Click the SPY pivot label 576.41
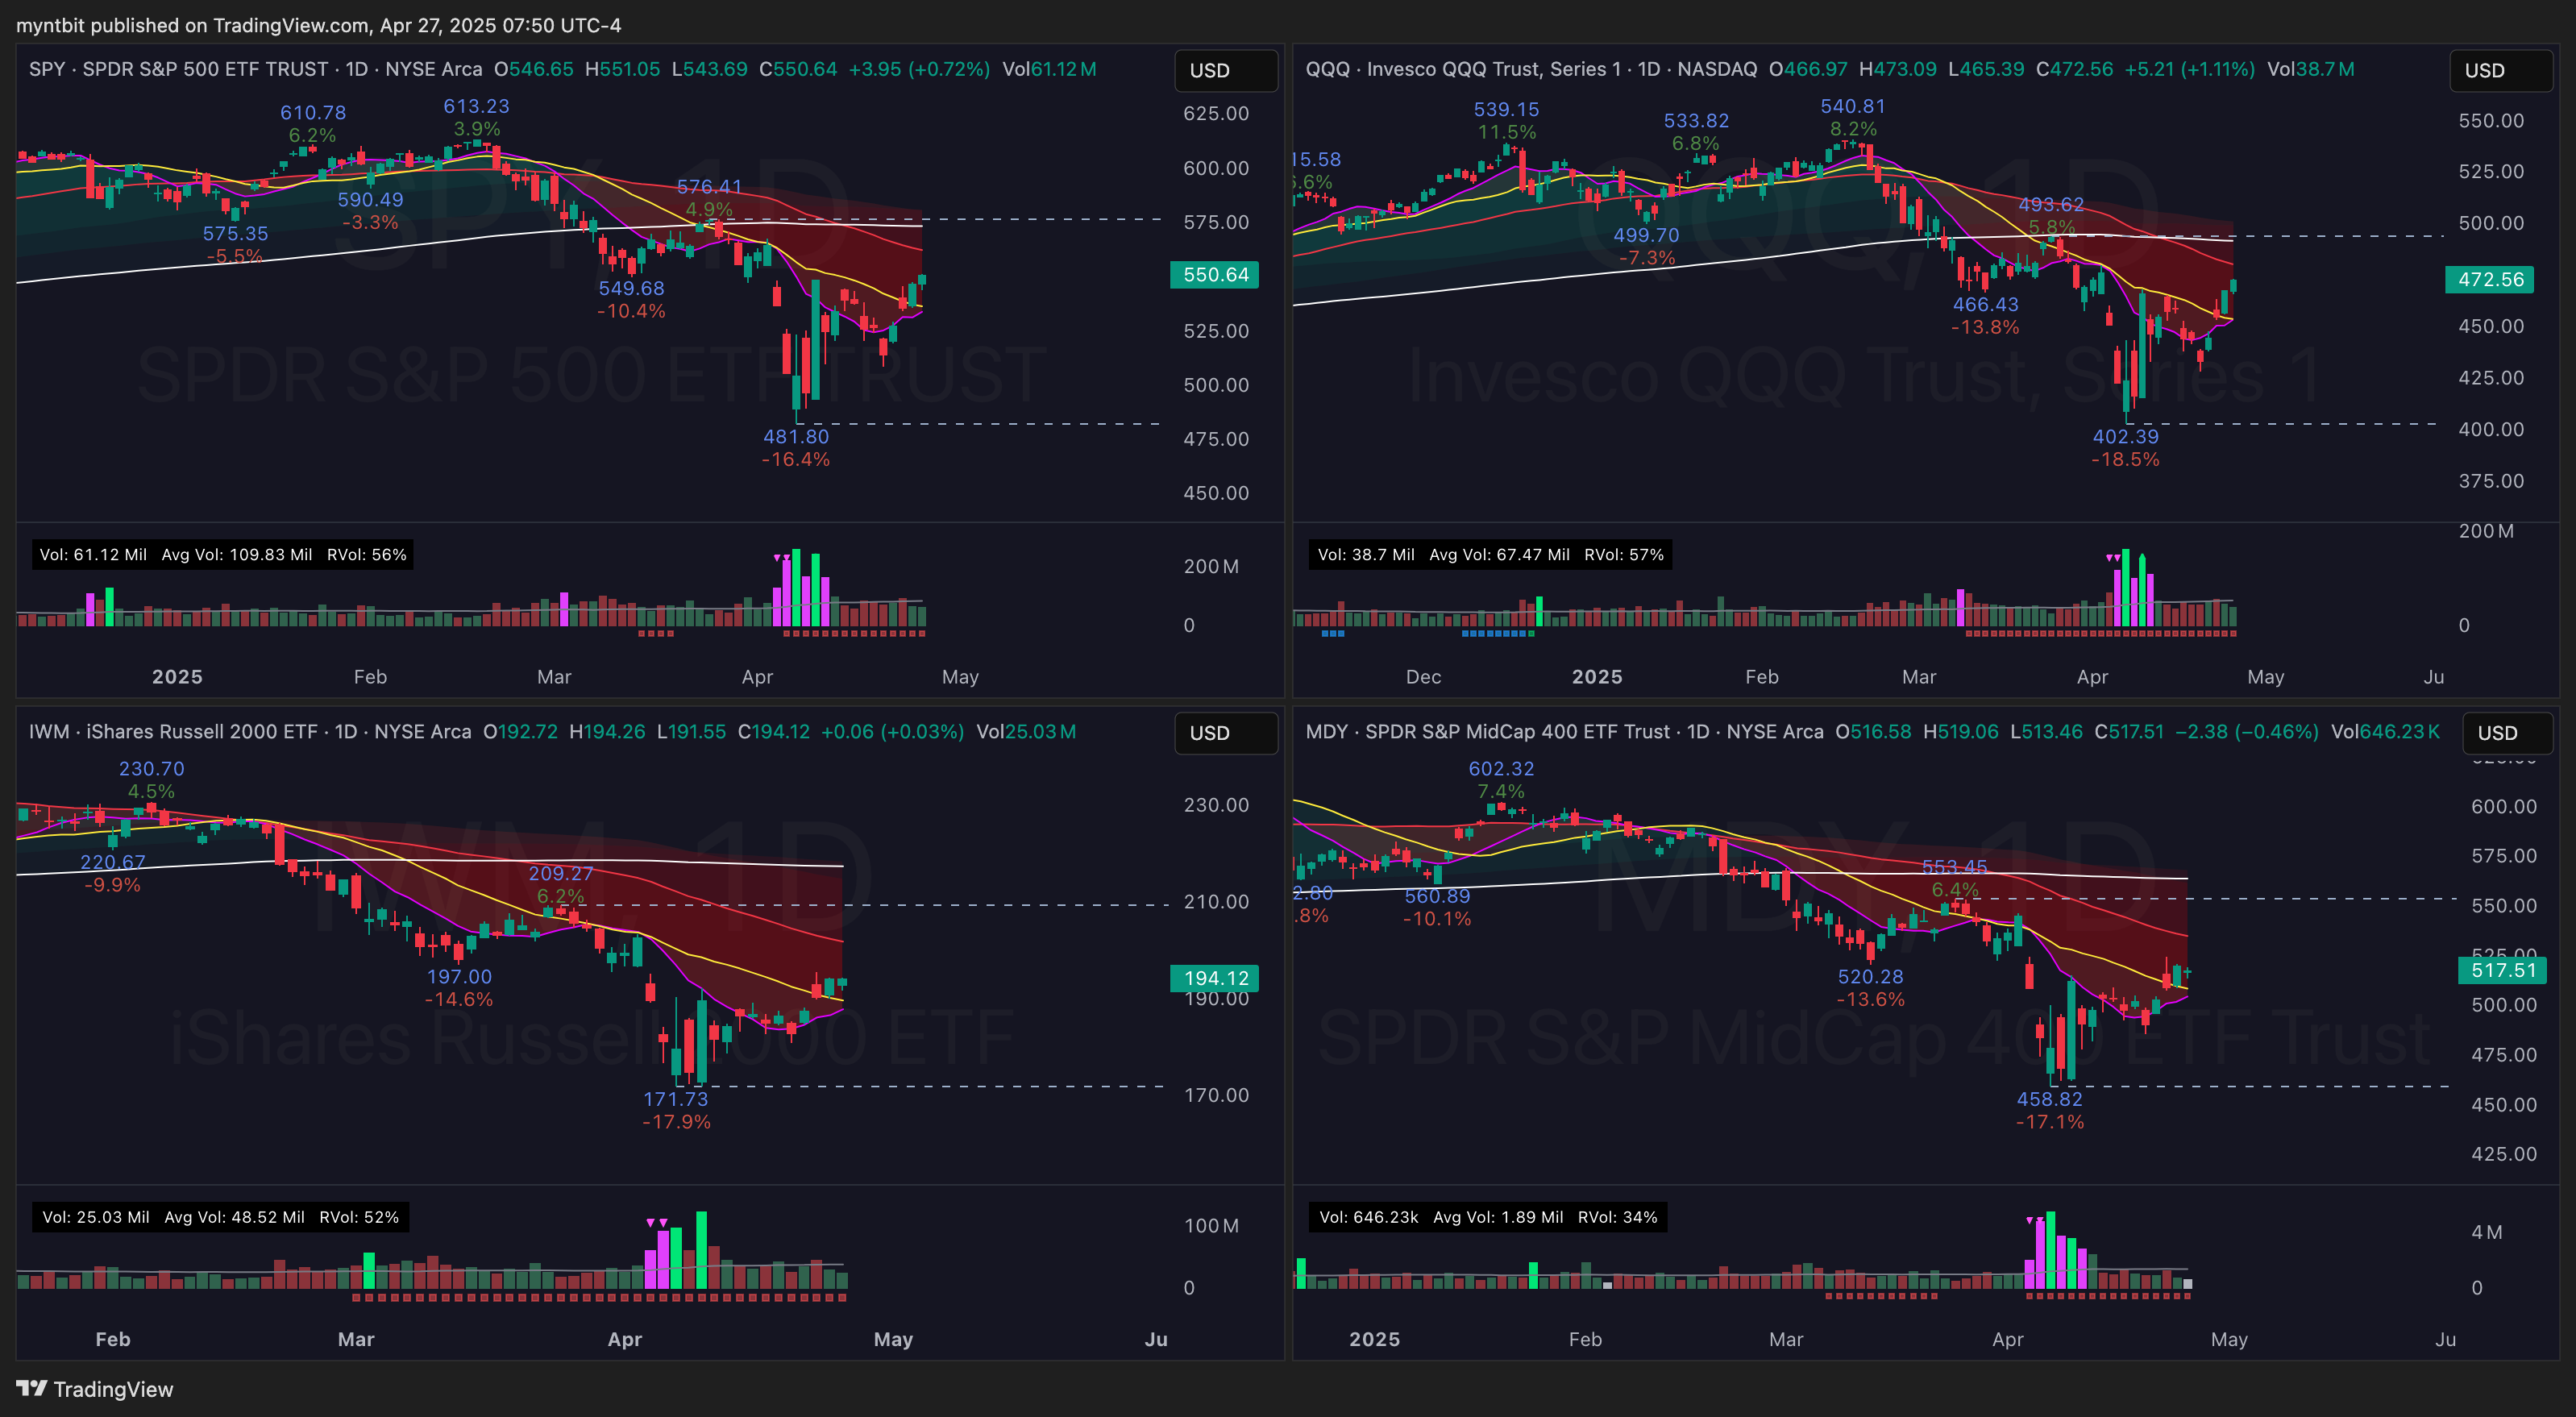The image size is (2576, 1417). (x=709, y=187)
